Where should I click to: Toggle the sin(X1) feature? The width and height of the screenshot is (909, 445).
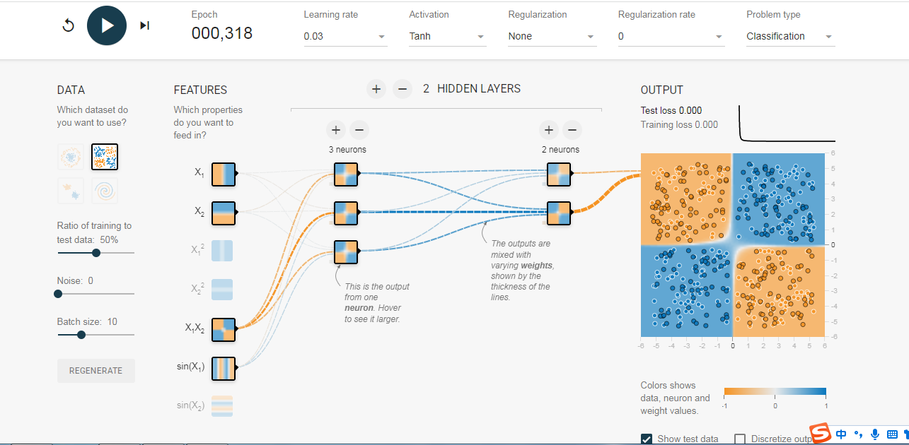[224, 368]
